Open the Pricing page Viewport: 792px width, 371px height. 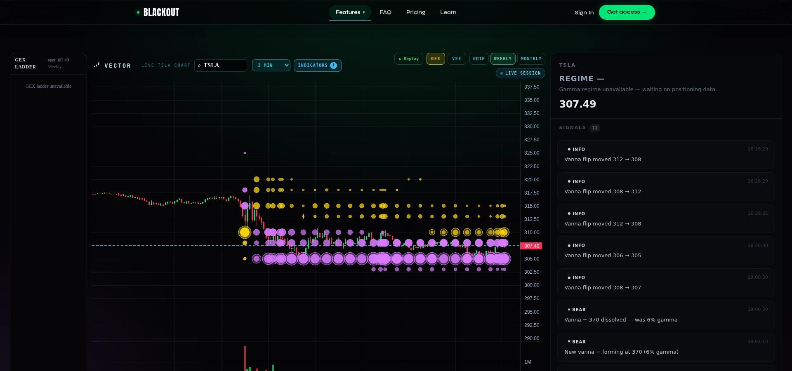[416, 12]
